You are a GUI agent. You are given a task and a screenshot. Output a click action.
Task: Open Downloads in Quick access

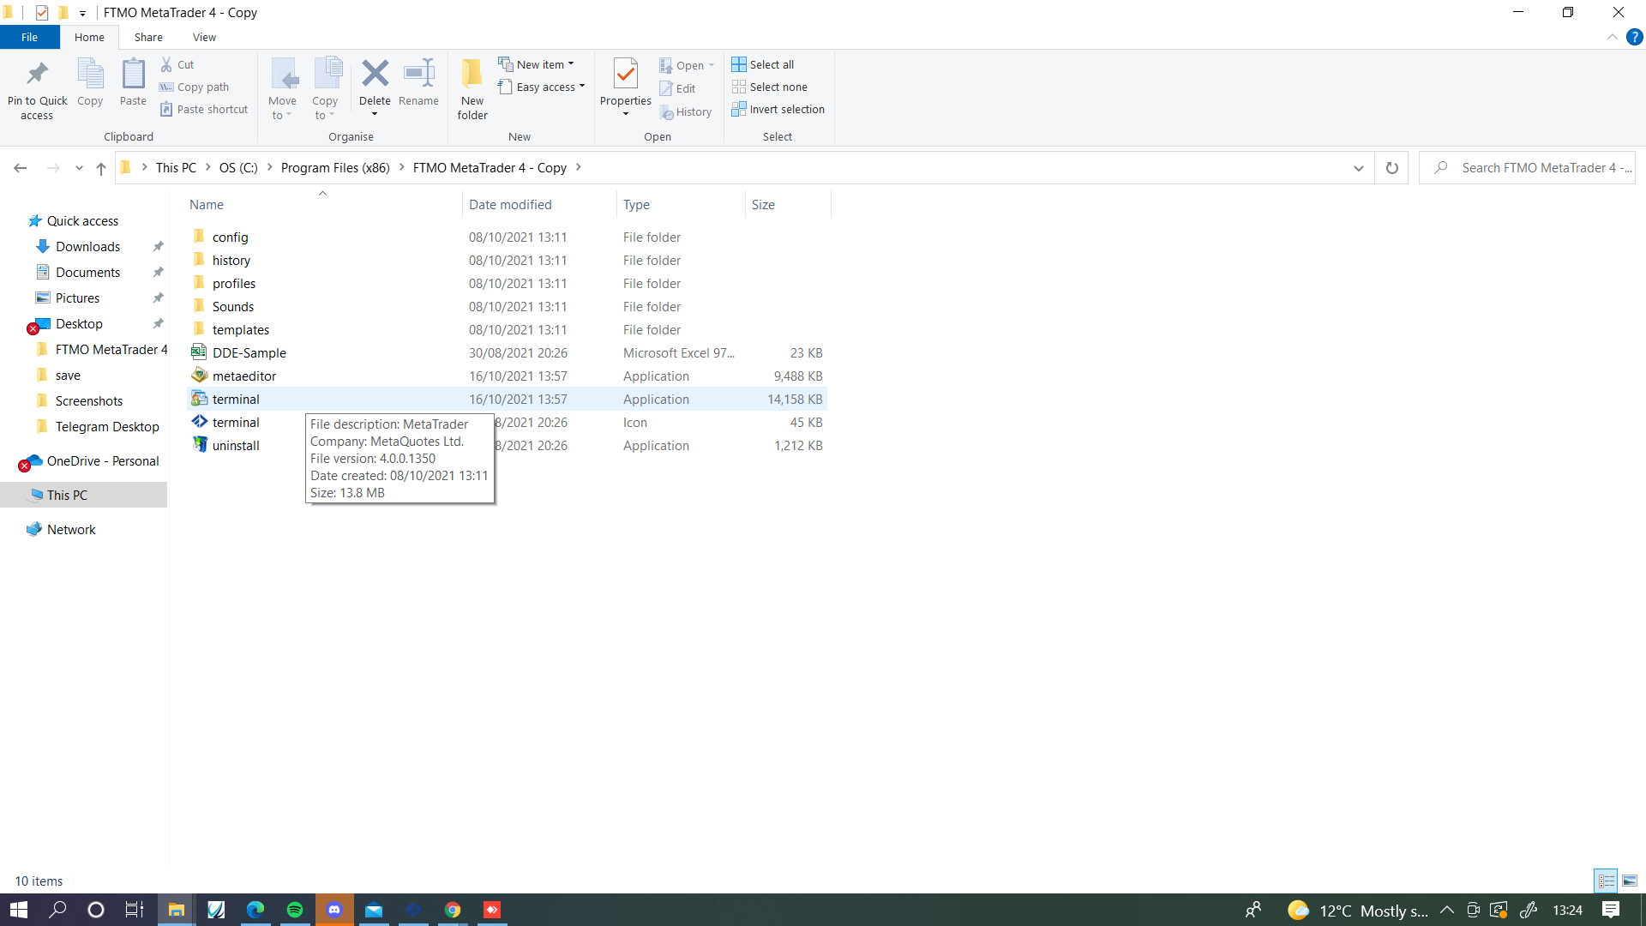pos(87,247)
